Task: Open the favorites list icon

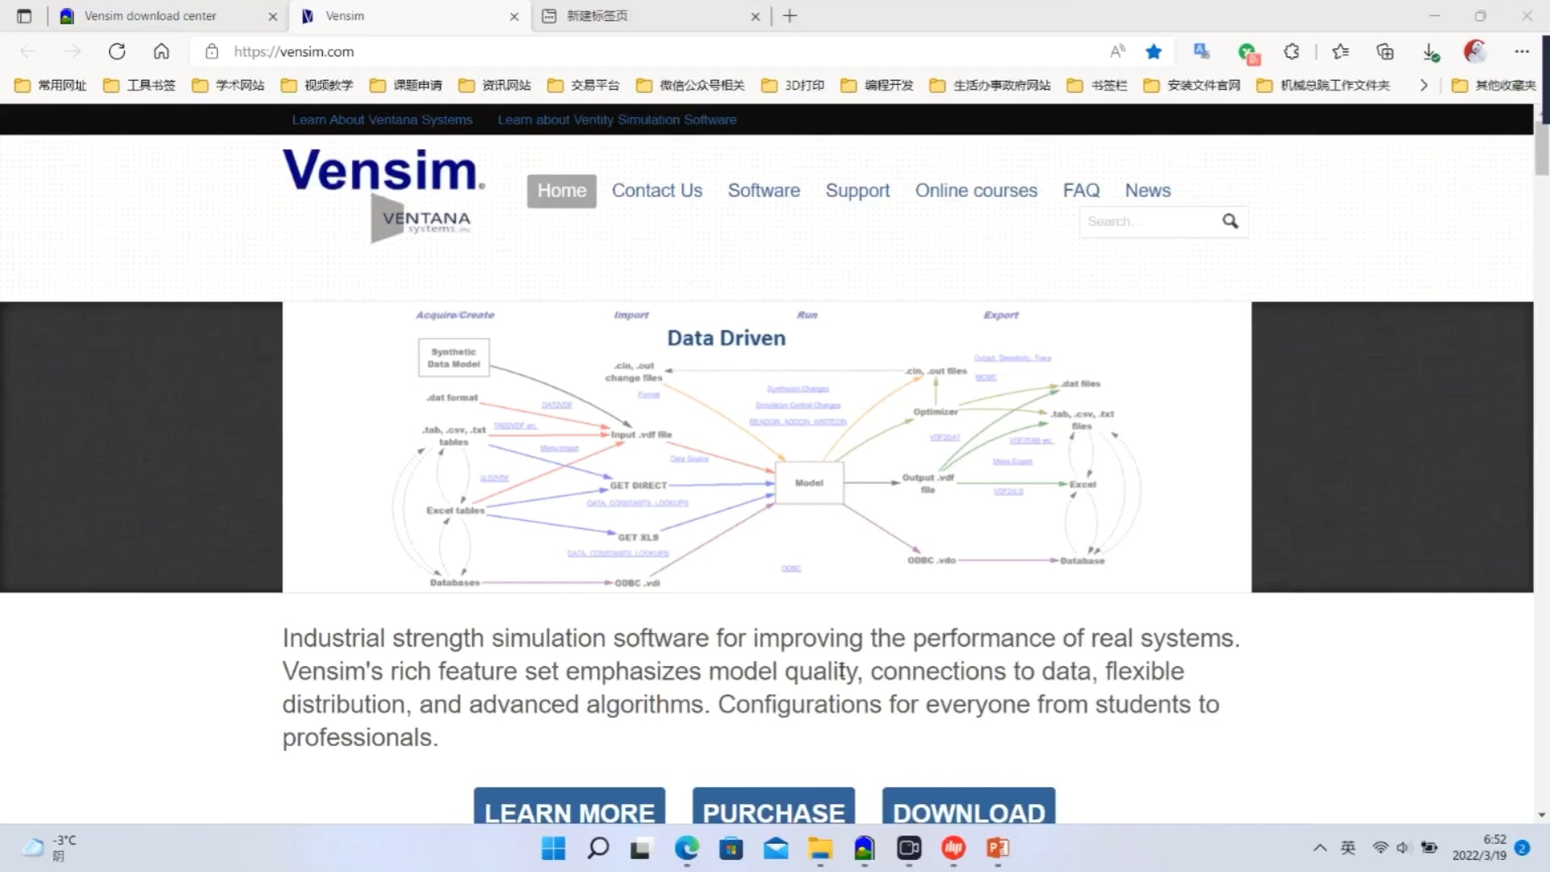Action: [1341, 52]
